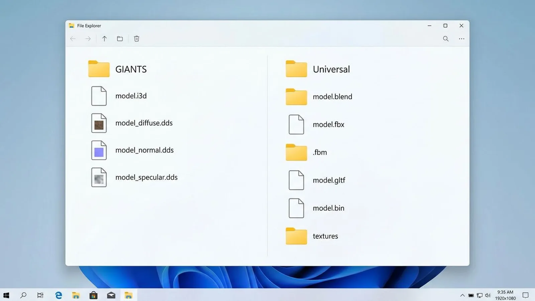The height and width of the screenshot is (301, 535).
Task: Open Microsoft Store from the taskbar
Action: [x=93, y=295]
